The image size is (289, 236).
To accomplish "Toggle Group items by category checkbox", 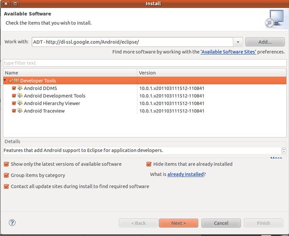I will click(x=7, y=175).
